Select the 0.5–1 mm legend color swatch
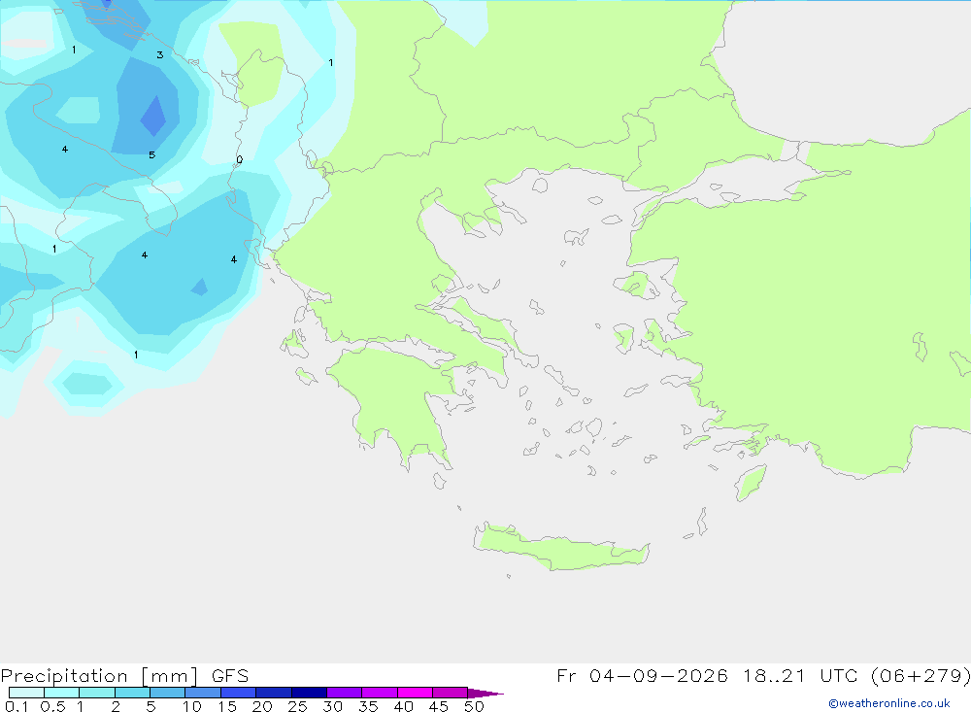The image size is (971, 712). point(62,693)
